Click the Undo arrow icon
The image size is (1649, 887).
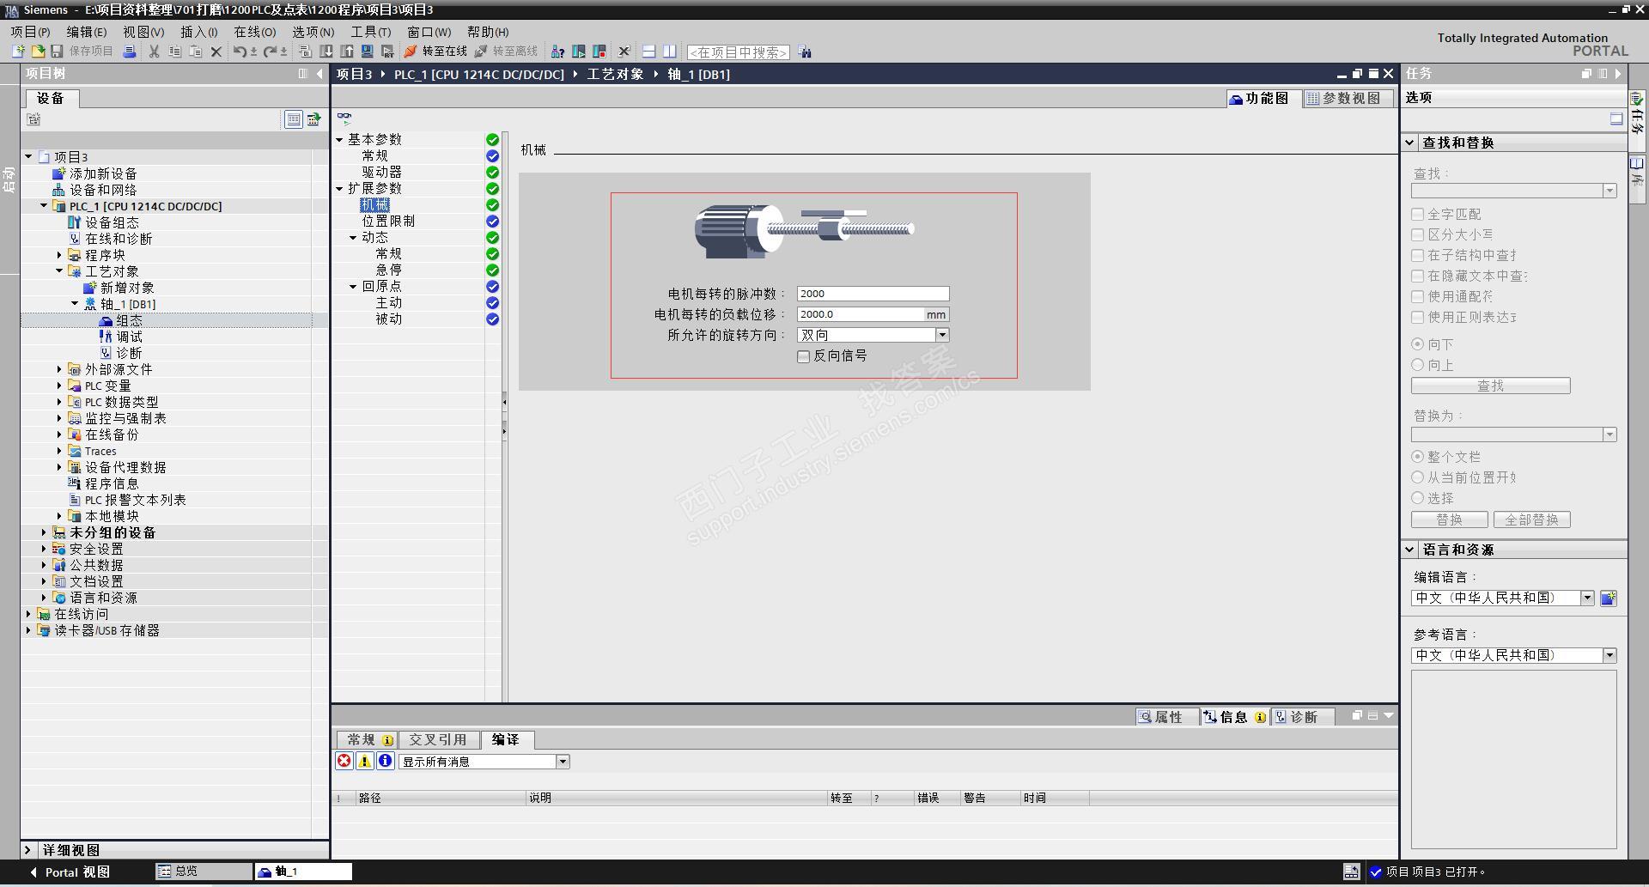(240, 52)
